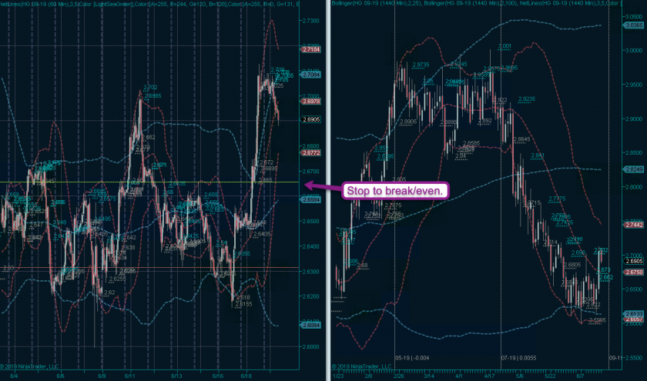
Task: Click the 2.6155 swing low label in left chart
Action: click(243, 304)
